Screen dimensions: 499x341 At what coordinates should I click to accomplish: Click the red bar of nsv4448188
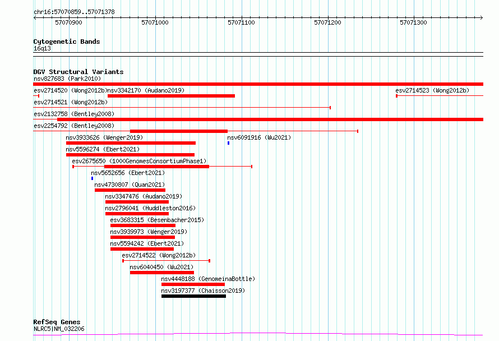pos(193,284)
